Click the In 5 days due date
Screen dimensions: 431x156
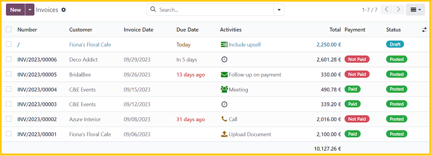pos(187,59)
